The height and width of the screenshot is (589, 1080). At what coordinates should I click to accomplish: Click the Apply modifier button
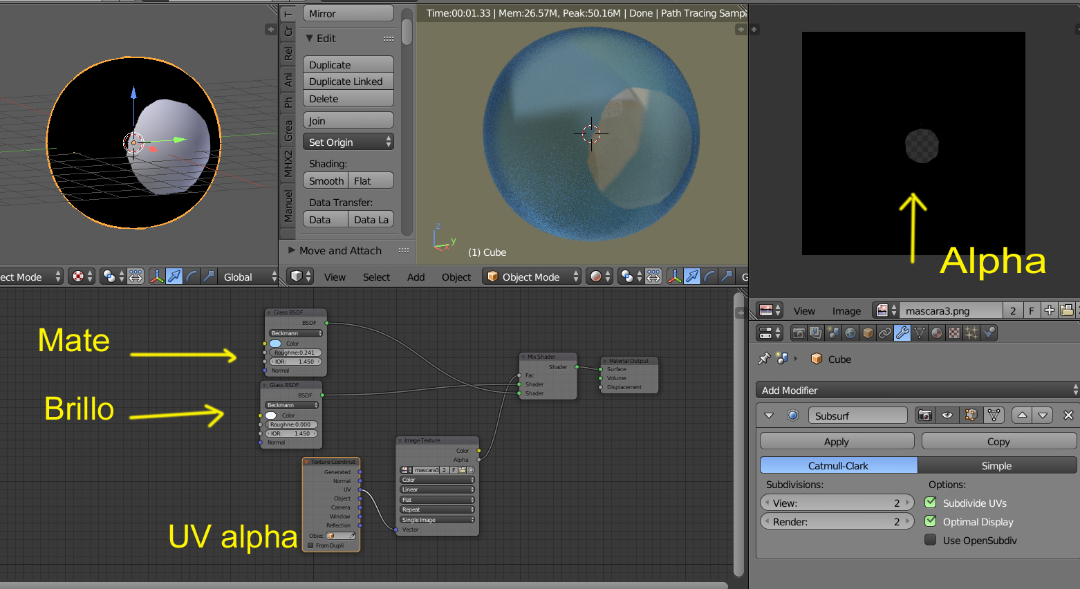click(837, 442)
